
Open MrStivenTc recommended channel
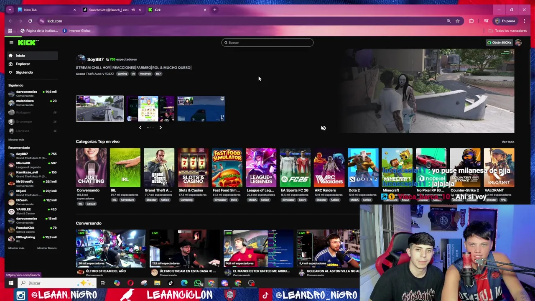click(32, 184)
